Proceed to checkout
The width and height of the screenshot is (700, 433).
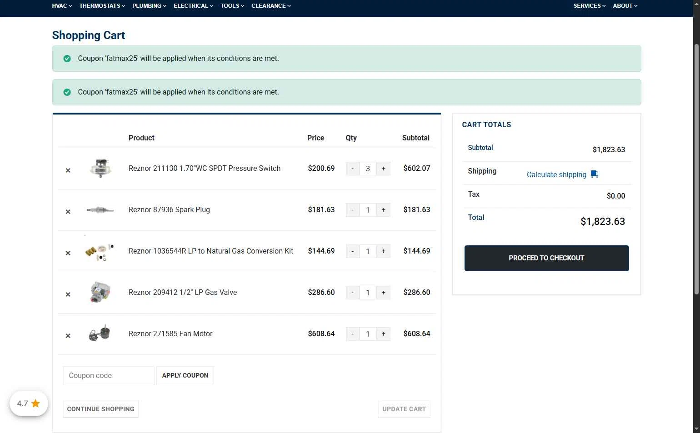click(x=546, y=258)
